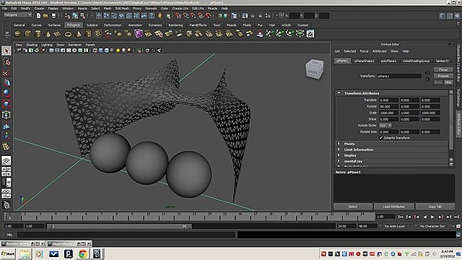Open the Rotate Order dropdown

(385, 125)
